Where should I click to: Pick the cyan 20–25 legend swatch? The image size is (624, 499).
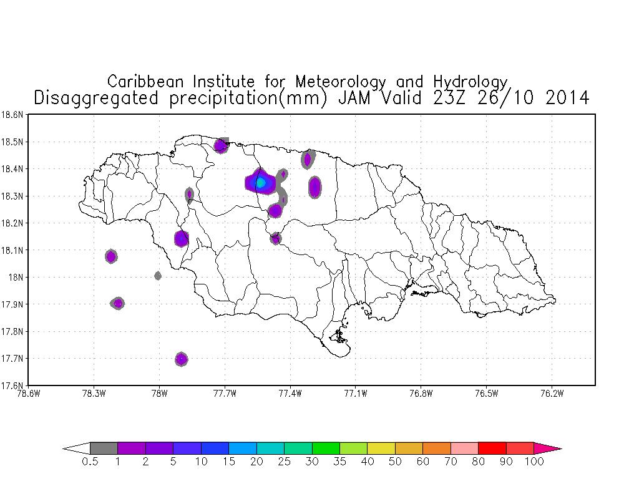click(270, 448)
